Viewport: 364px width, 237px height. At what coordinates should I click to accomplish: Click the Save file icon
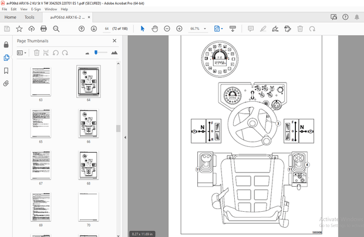pyautogui.click(x=7, y=29)
